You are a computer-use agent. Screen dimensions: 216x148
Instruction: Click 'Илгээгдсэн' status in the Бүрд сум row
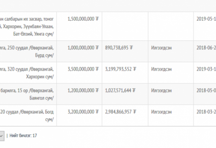[x=161, y=48]
